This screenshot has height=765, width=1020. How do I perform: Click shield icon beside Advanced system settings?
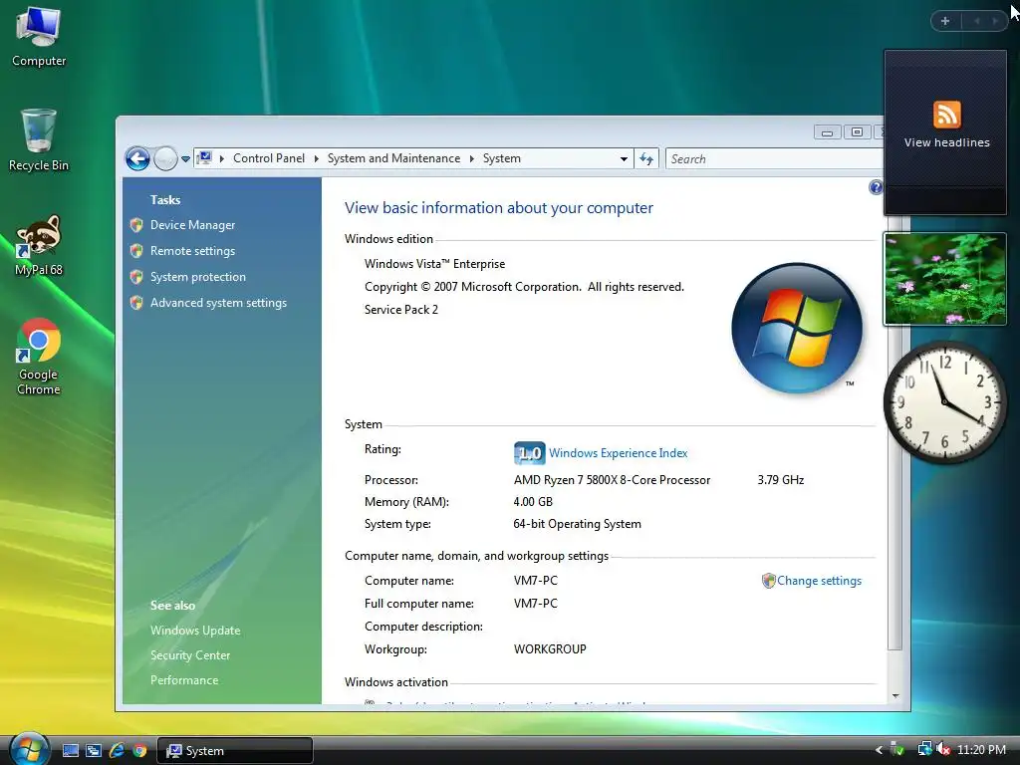135,303
